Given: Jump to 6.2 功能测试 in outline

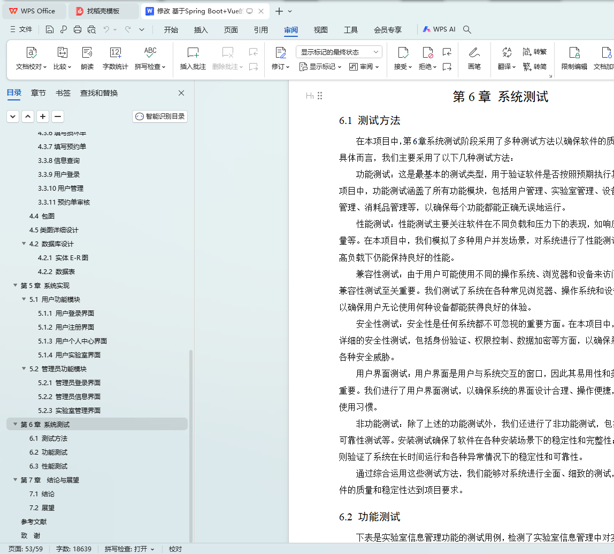Looking at the screenshot, I should [48, 452].
